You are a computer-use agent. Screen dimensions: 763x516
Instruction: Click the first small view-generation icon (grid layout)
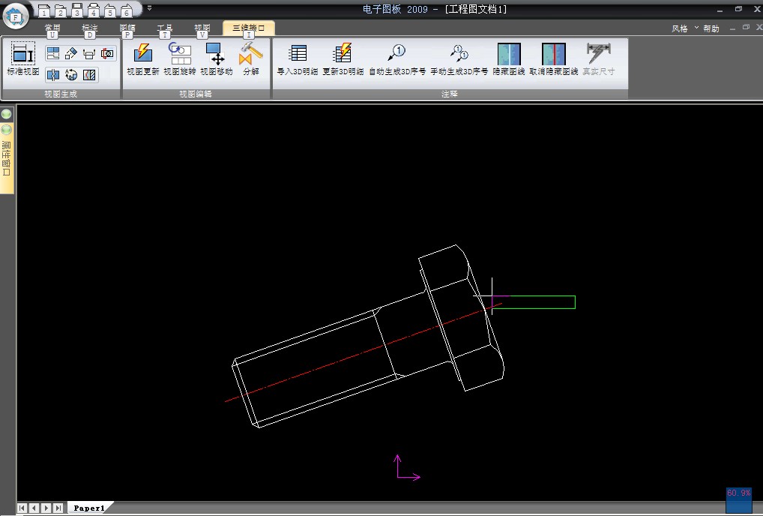[53, 53]
